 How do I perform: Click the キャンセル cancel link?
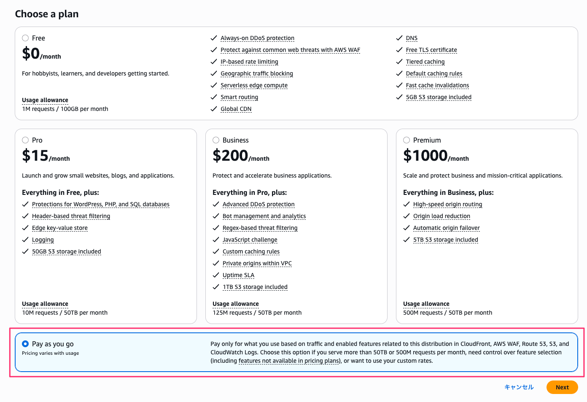pos(519,387)
